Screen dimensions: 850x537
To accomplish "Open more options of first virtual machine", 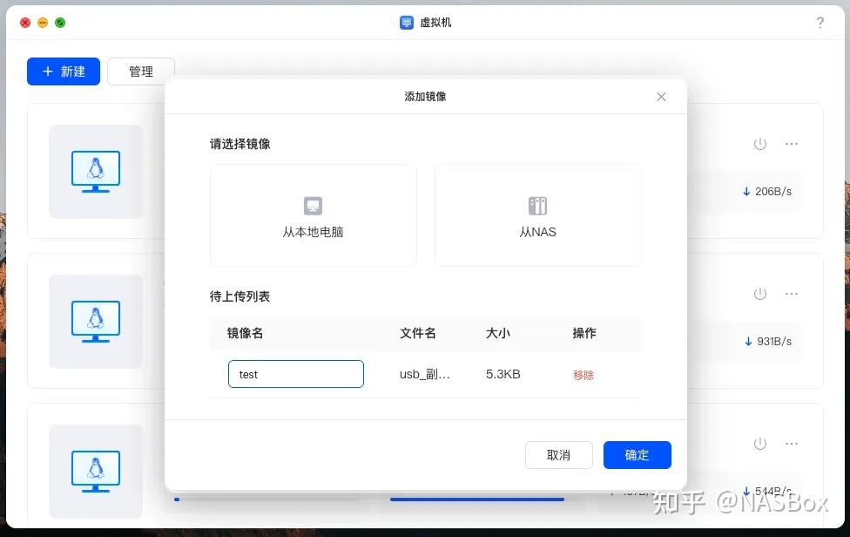I will coord(792,144).
